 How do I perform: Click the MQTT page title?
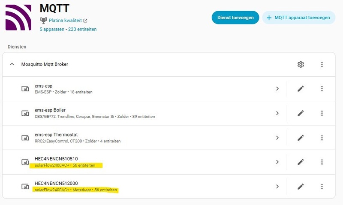tap(54, 9)
